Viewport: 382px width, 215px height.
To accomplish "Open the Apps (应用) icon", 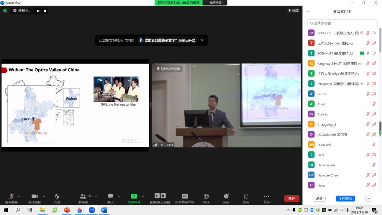I will coord(246,196).
